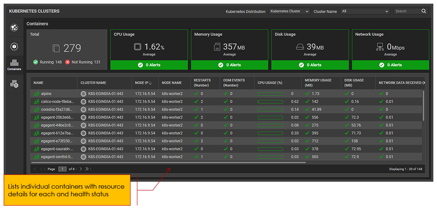Viewport: 437px width, 209px height.
Task: Click 0 Alerts under CPU Usage
Action: coord(149,65)
